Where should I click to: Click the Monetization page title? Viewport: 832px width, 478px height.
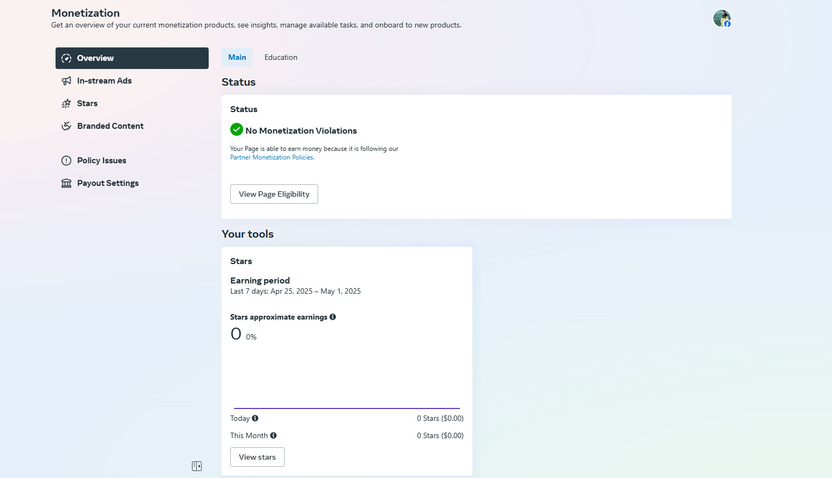tap(86, 13)
